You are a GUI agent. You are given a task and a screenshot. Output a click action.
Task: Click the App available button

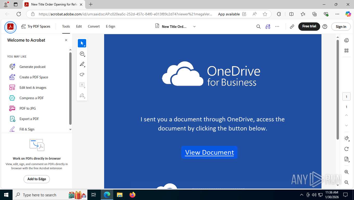(x=232, y=14)
